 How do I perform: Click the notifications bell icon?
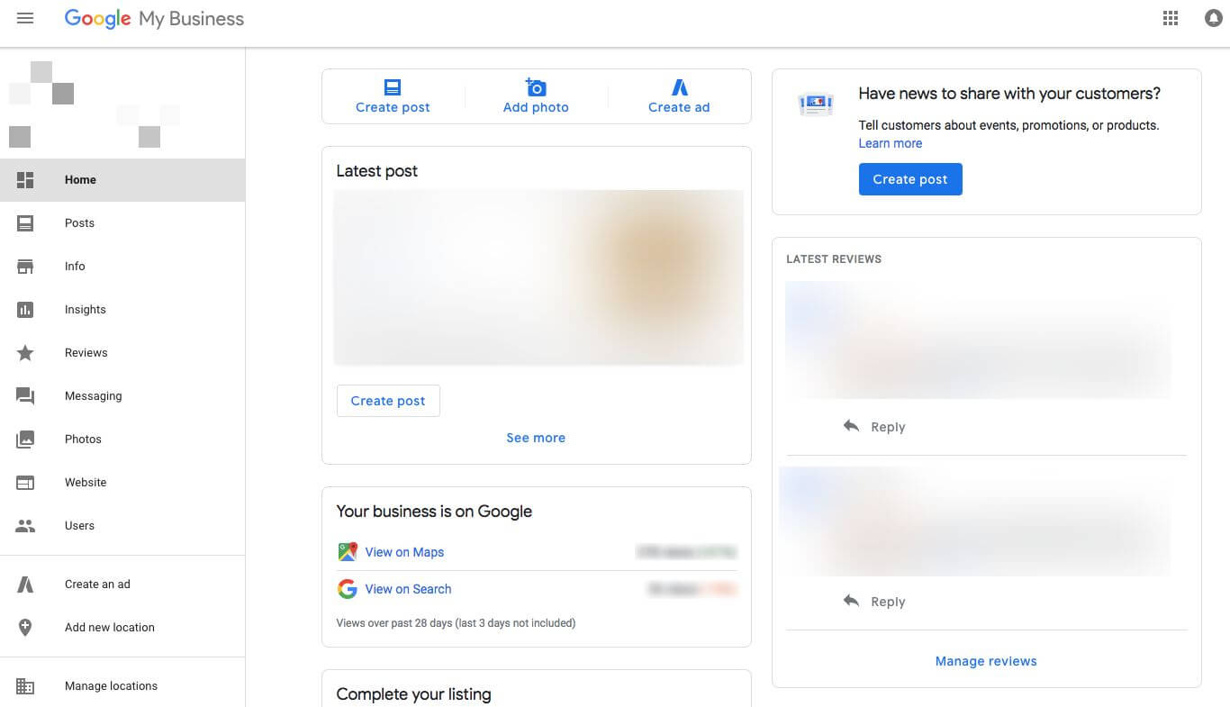click(x=1214, y=18)
